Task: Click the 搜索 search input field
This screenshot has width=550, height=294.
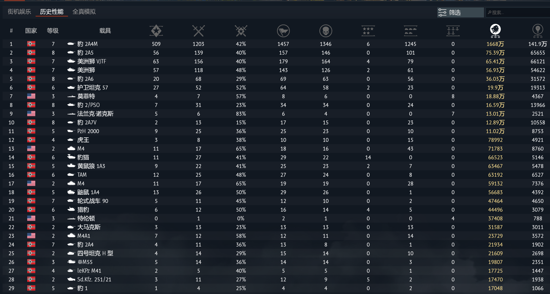Action: coord(518,12)
